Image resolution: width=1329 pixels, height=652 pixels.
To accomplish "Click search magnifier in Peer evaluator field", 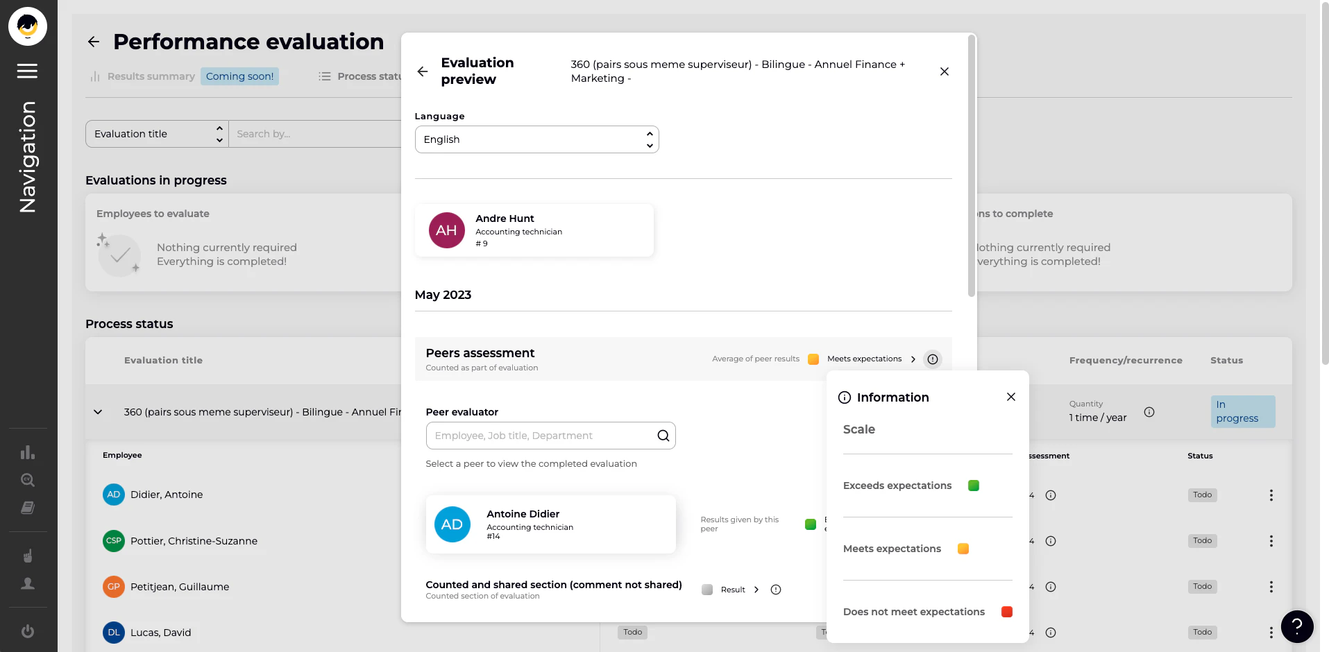I will [663, 436].
